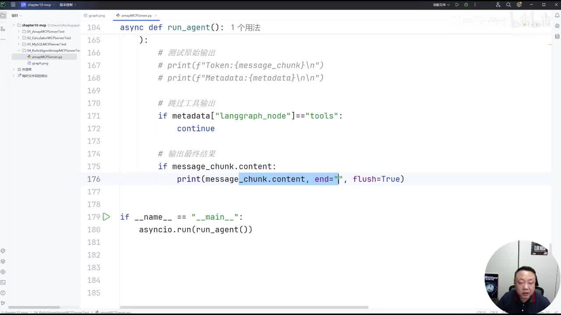Image resolution: width=561 pixels, height=315 pixels.
Task: Click the horizontal scrollbar of the editor
Action: click(244, 307)
